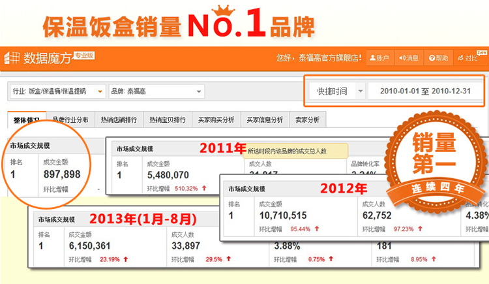This screenshot has height=284, width=489.
Task: Switch to the 热销宝贝排行 tab
Action: [168, 119]
